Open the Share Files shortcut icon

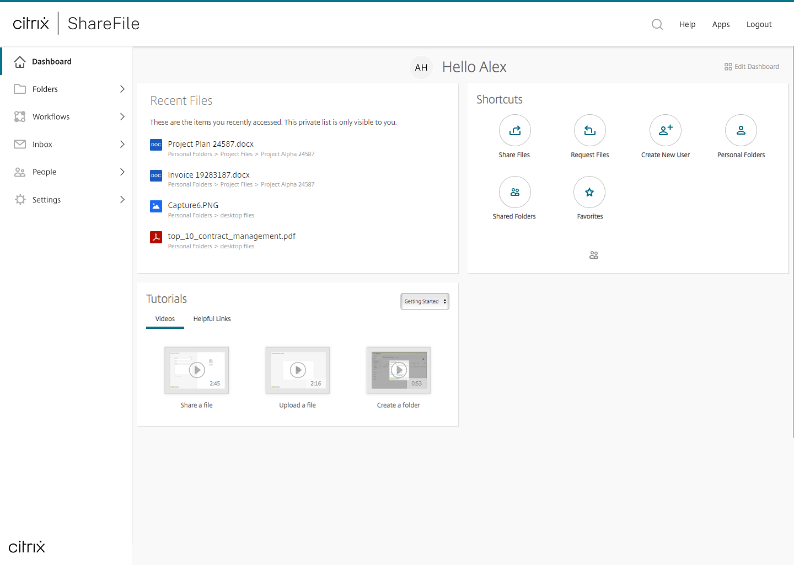(x=514, y=130)
